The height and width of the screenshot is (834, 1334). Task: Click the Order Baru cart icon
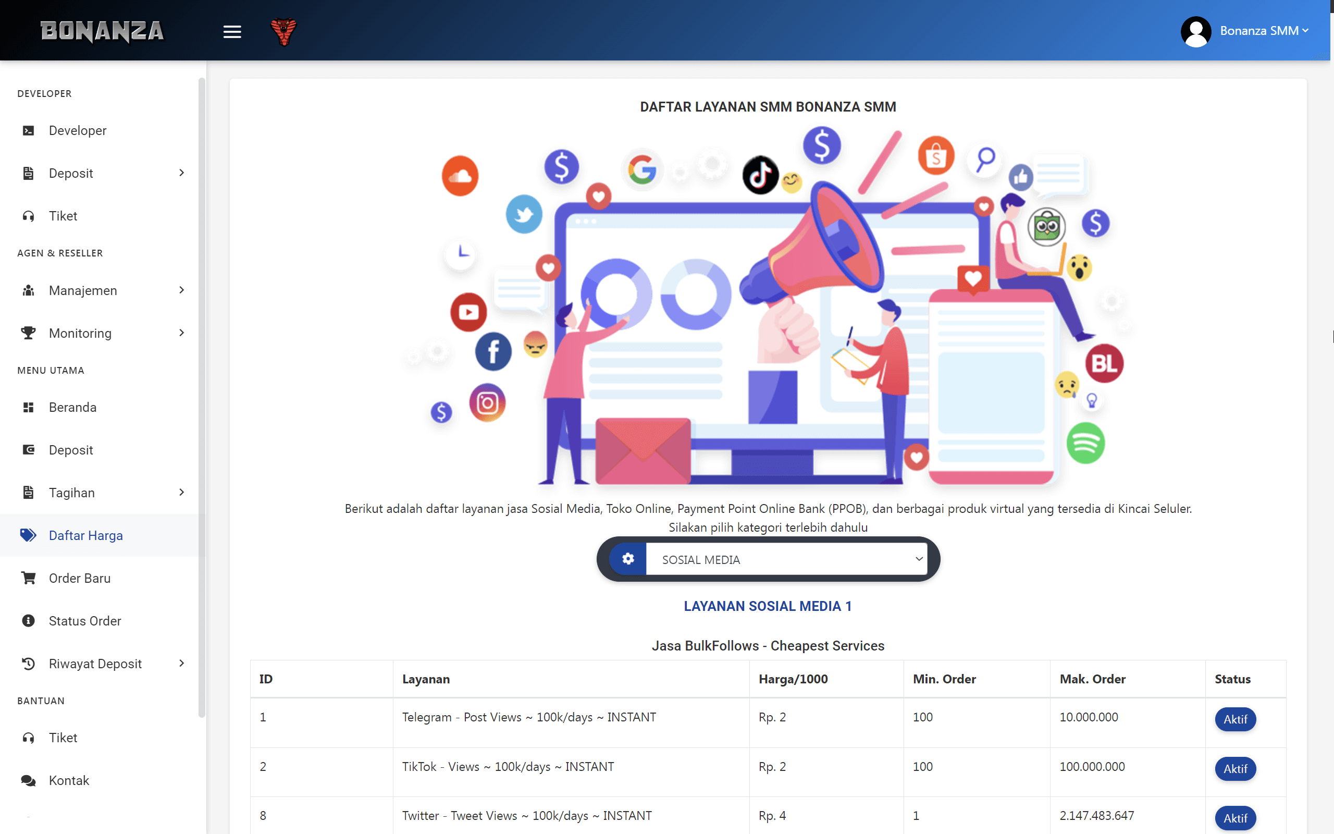pos(28,578)
